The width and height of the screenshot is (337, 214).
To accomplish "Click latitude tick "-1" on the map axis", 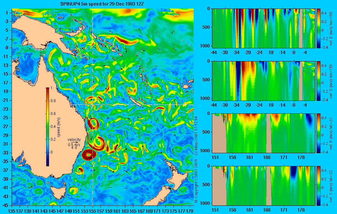I will click(6, 13).
